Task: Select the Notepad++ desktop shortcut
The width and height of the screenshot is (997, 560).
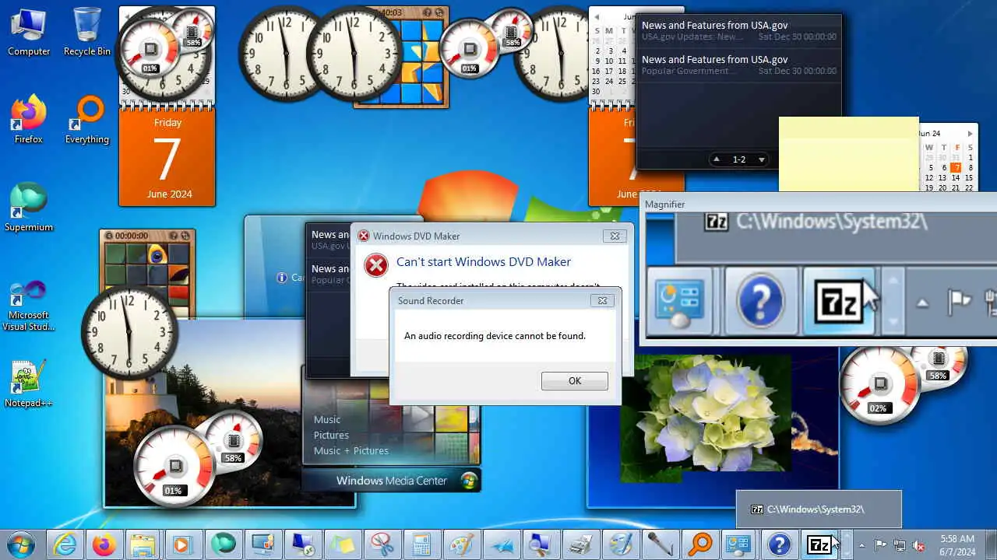Action: coord(29,383)
